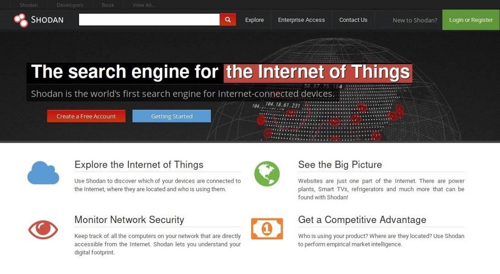500x274 pixels.
Task: Select the Shodan top bar link
Action: [x=29, y=5]
